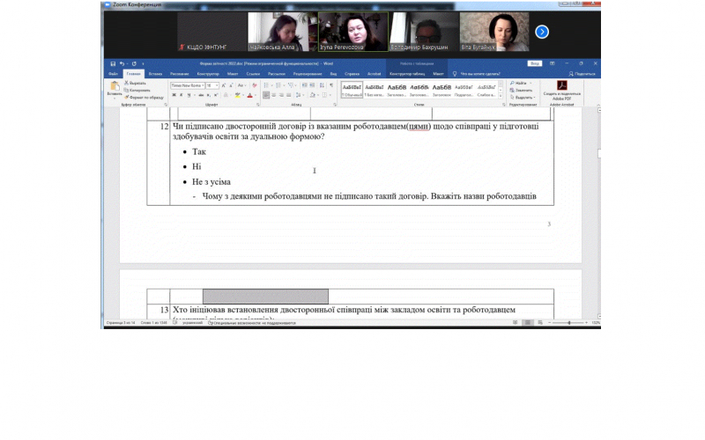Undo the last action in Word
The height and width of the screenshot is (440, 705).
pyautogui.click(x=122, y=63)
